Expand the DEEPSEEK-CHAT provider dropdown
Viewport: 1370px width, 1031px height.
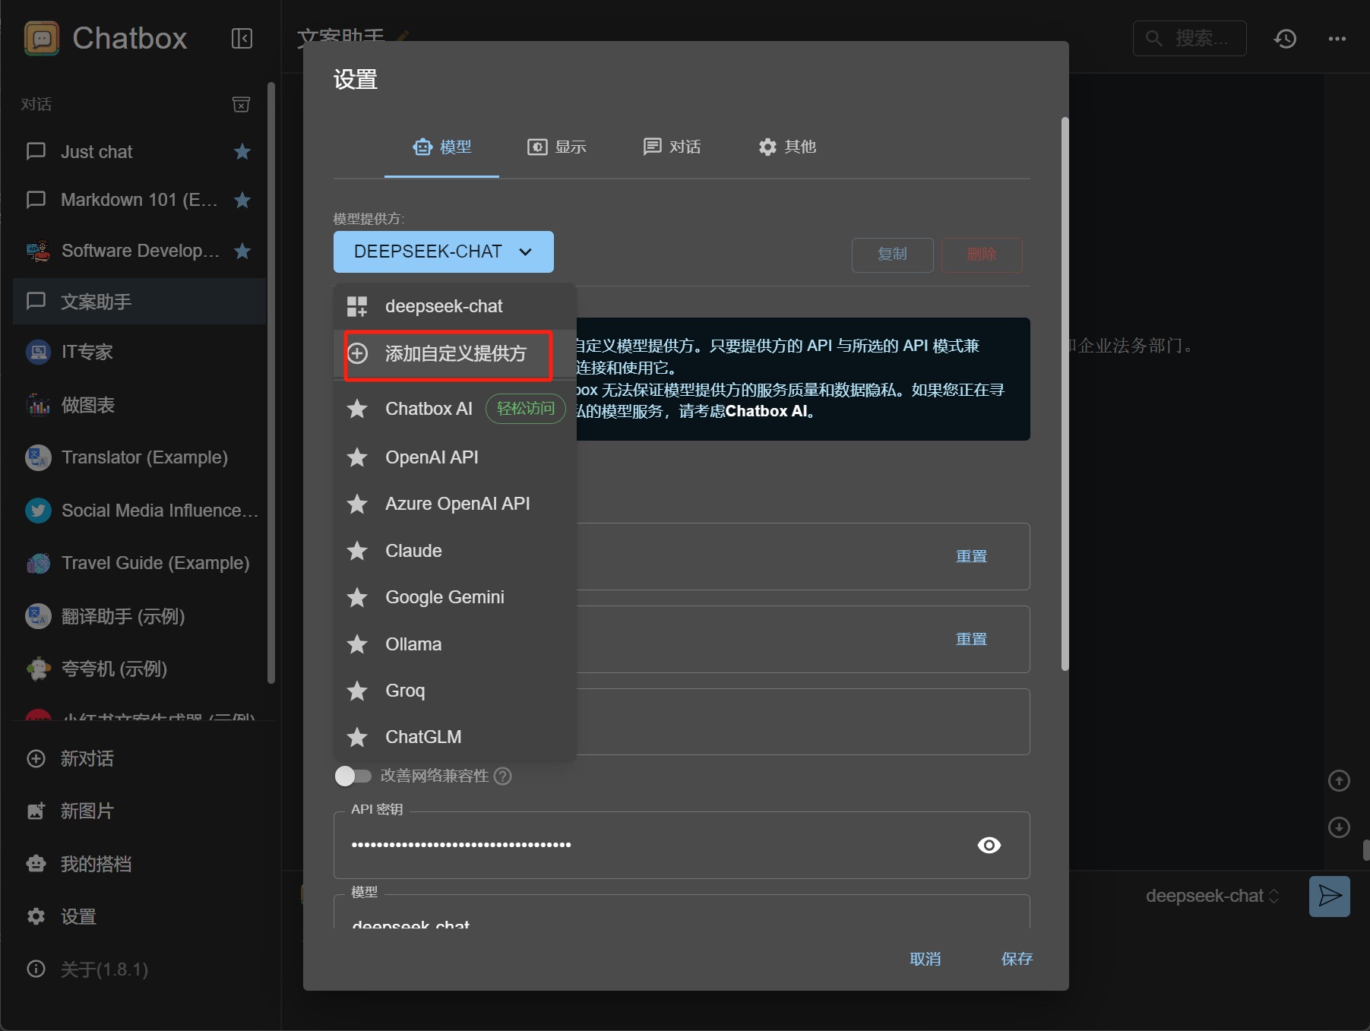[x=444, y=251]
